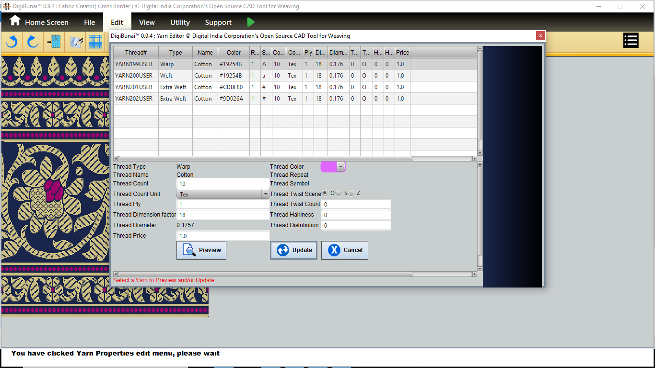Click the Update button
The height and width of the screenshot is (368, 655).
(293, 250)
